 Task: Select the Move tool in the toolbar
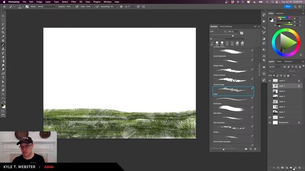click(3, 16)
